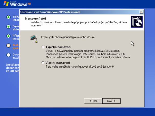Click the text Tato volba umožňuje nakonfigurovat

coord(80,67)
